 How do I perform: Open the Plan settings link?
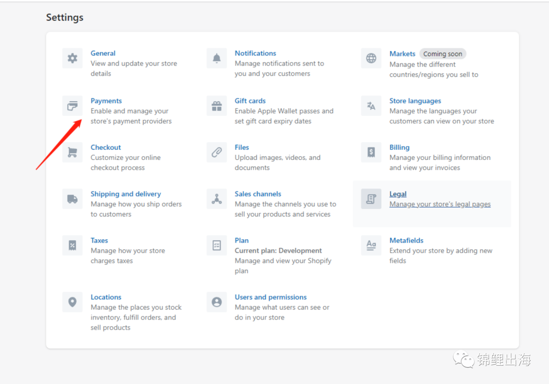pyautogui.click(x=241, y=241)
